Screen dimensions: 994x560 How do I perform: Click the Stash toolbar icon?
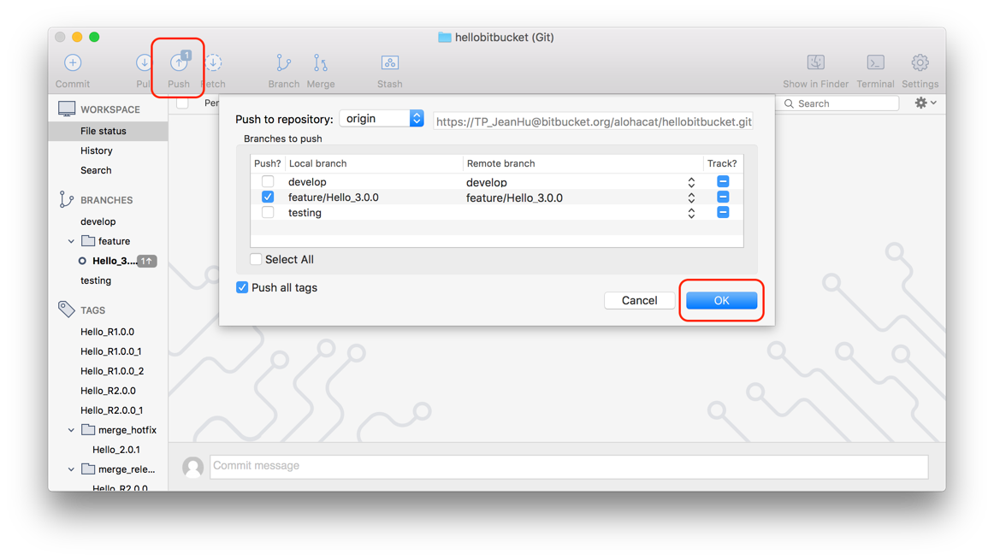[390, 62]
